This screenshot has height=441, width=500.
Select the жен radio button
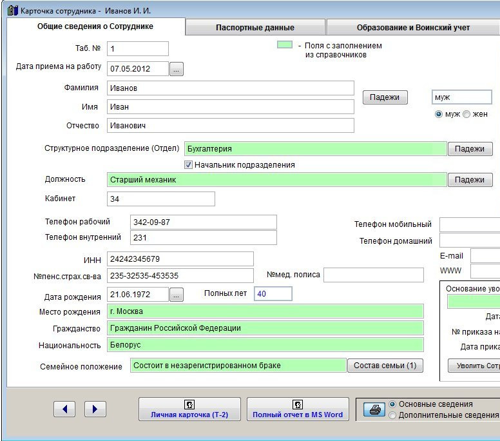pyautogui.click(x=466, y=114)
